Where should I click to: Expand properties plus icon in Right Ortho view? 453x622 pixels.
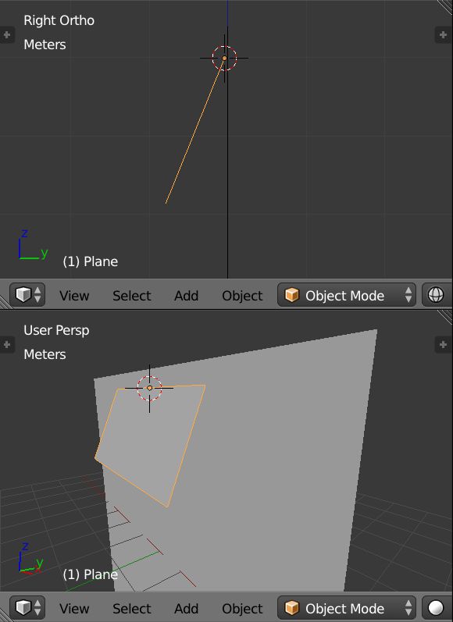[x=444, y=35]
